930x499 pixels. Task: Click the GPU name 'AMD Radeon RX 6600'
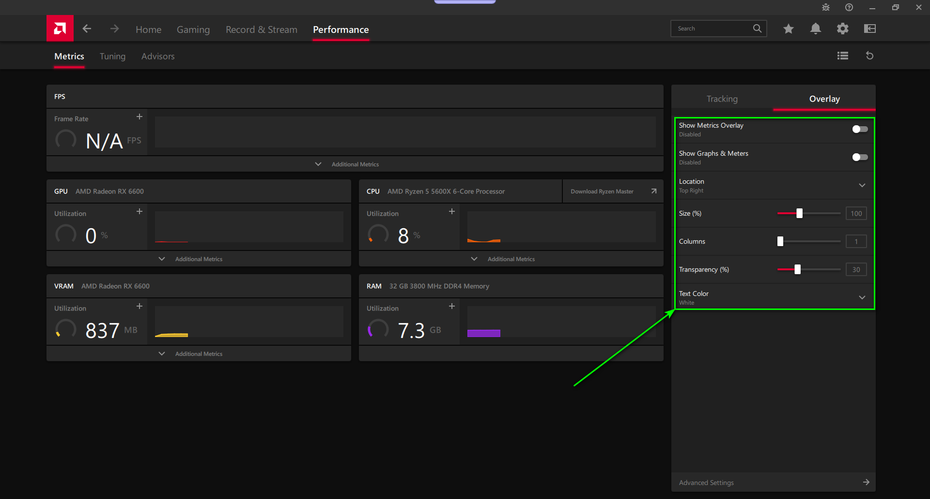click(109, 191)
